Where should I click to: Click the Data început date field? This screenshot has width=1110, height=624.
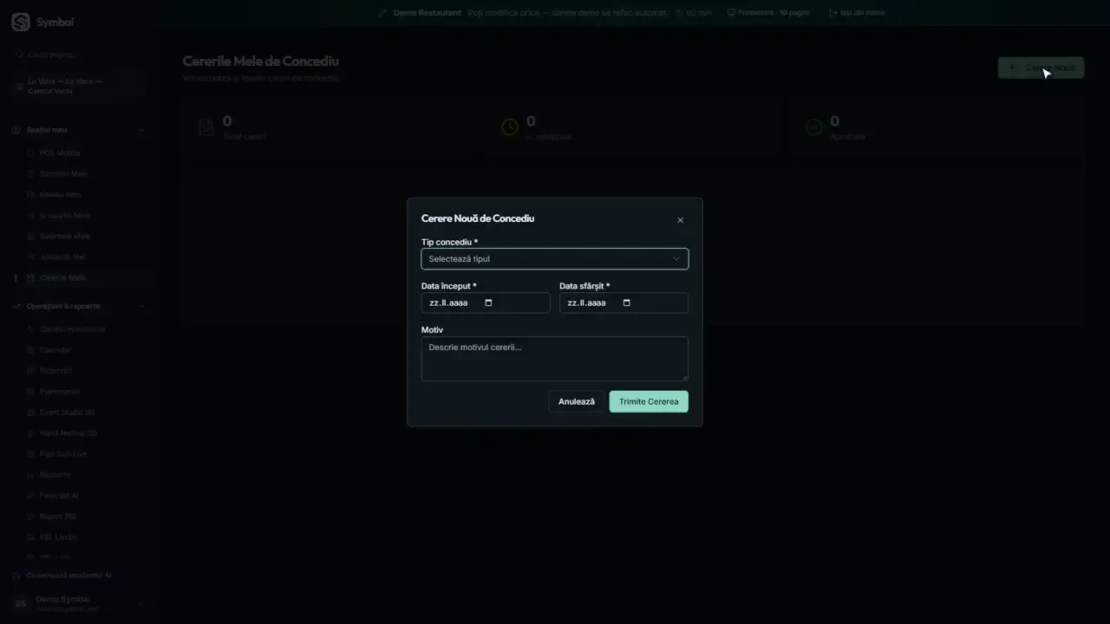pos(486,302)
